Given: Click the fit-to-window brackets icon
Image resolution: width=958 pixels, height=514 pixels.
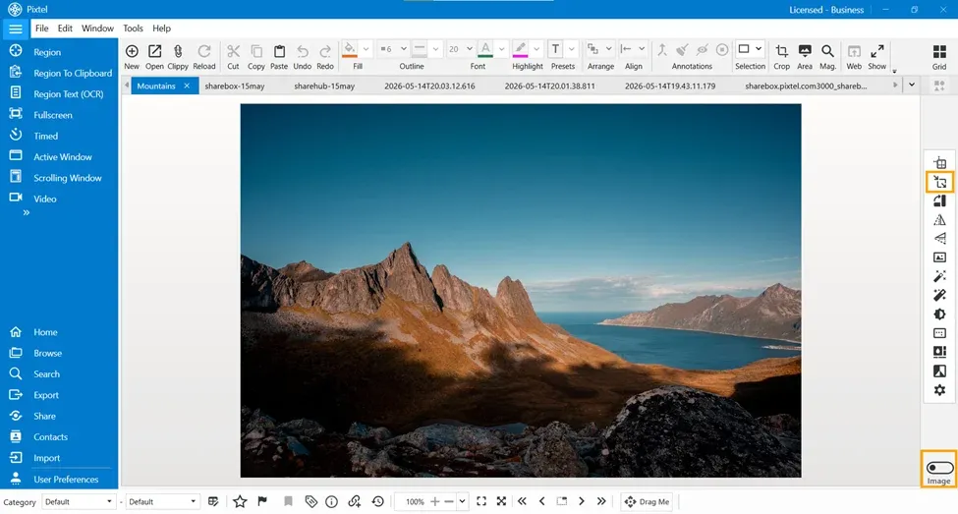Looking at the screenshot, I should pos(481,501).
